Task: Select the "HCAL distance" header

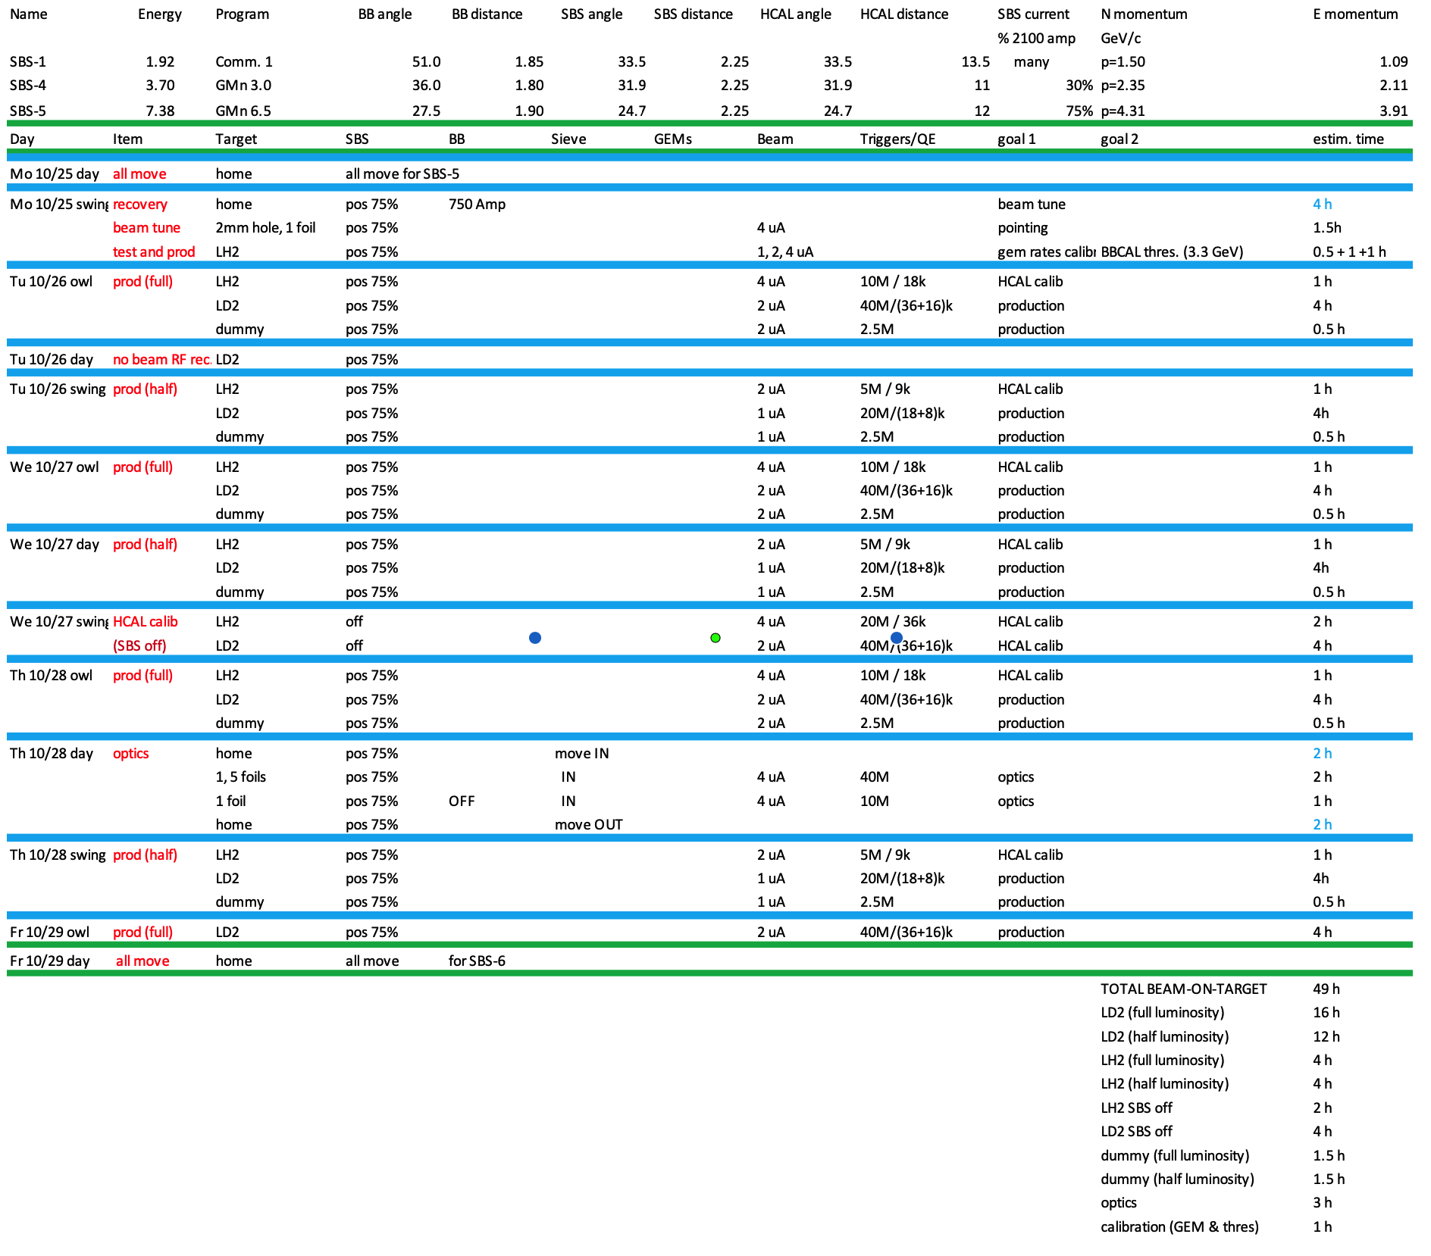Action: click(904, 14)
